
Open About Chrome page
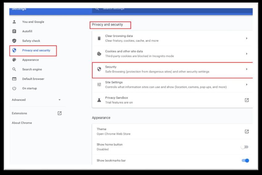coord(22,123)
